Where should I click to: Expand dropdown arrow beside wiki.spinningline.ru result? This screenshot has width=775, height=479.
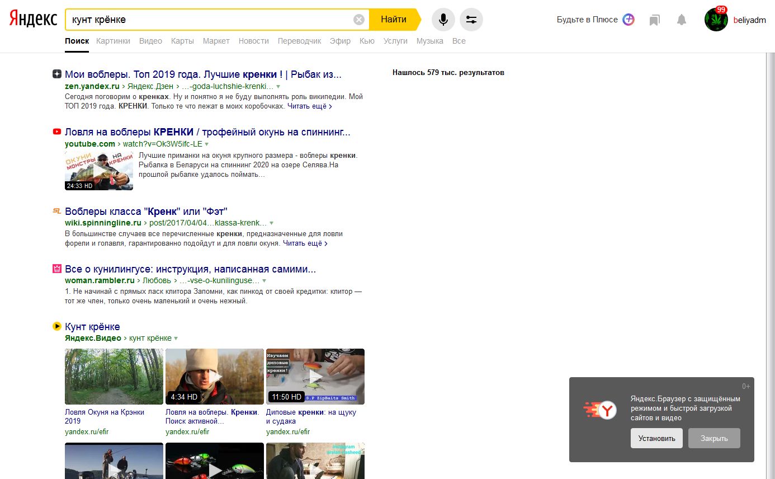272,223
